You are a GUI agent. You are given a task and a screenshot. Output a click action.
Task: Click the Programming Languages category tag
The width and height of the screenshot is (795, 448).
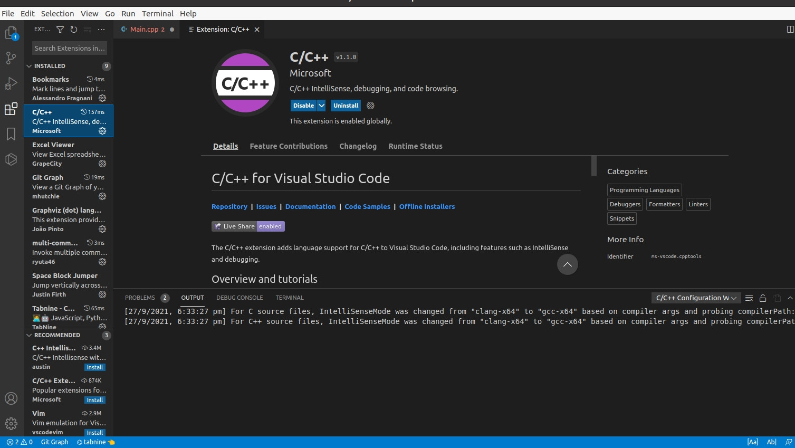[644, 190]
